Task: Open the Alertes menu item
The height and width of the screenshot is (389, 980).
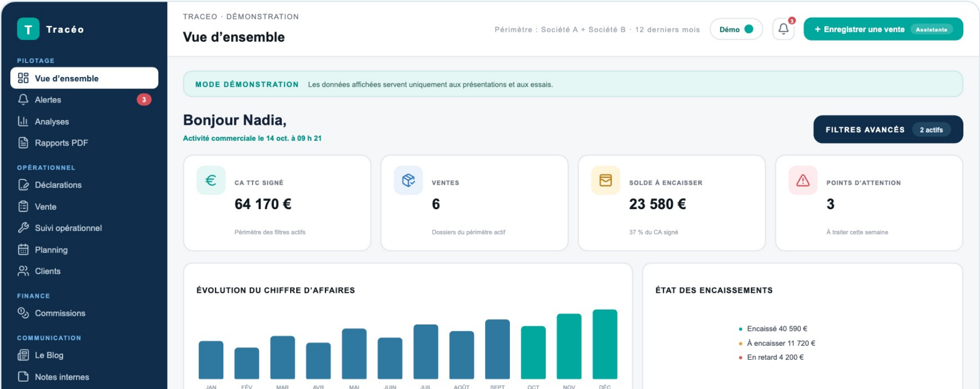Action: (84, 99)
